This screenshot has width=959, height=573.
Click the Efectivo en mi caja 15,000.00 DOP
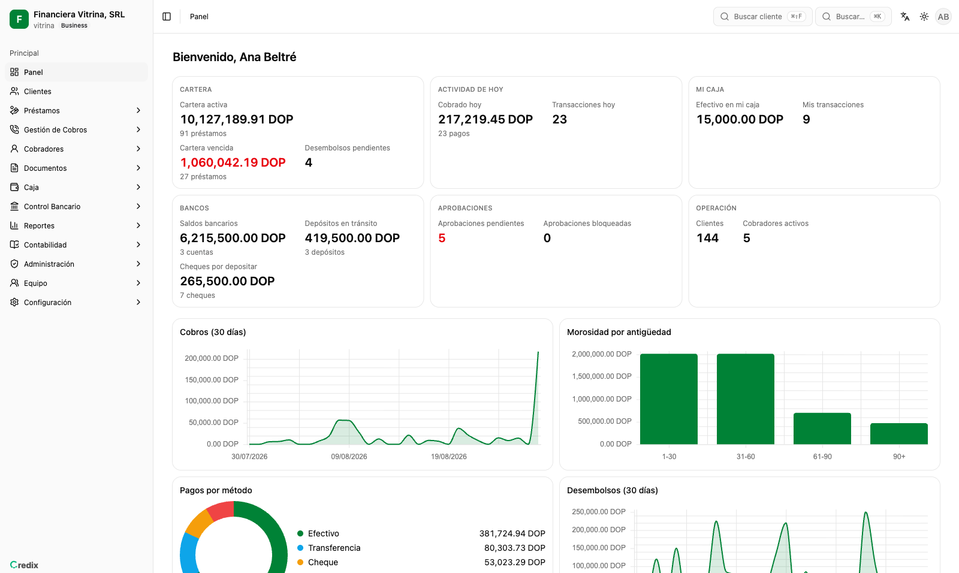pos(740,119)
